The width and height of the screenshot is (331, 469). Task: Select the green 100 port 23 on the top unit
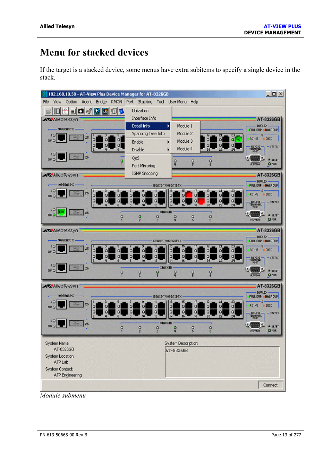point(238,139)
